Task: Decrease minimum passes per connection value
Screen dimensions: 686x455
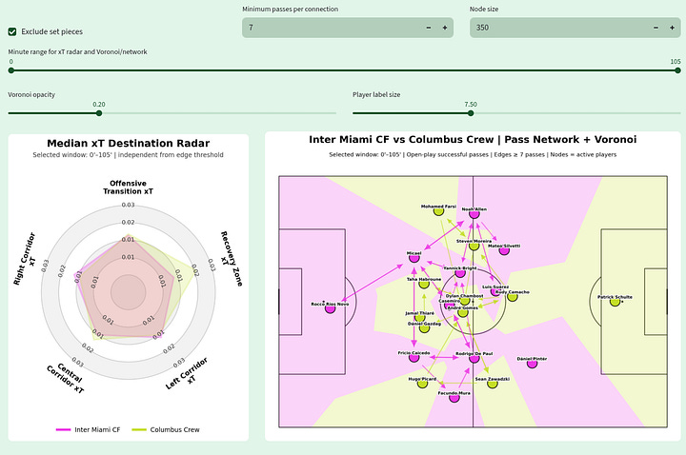Action: pos(429,28)
